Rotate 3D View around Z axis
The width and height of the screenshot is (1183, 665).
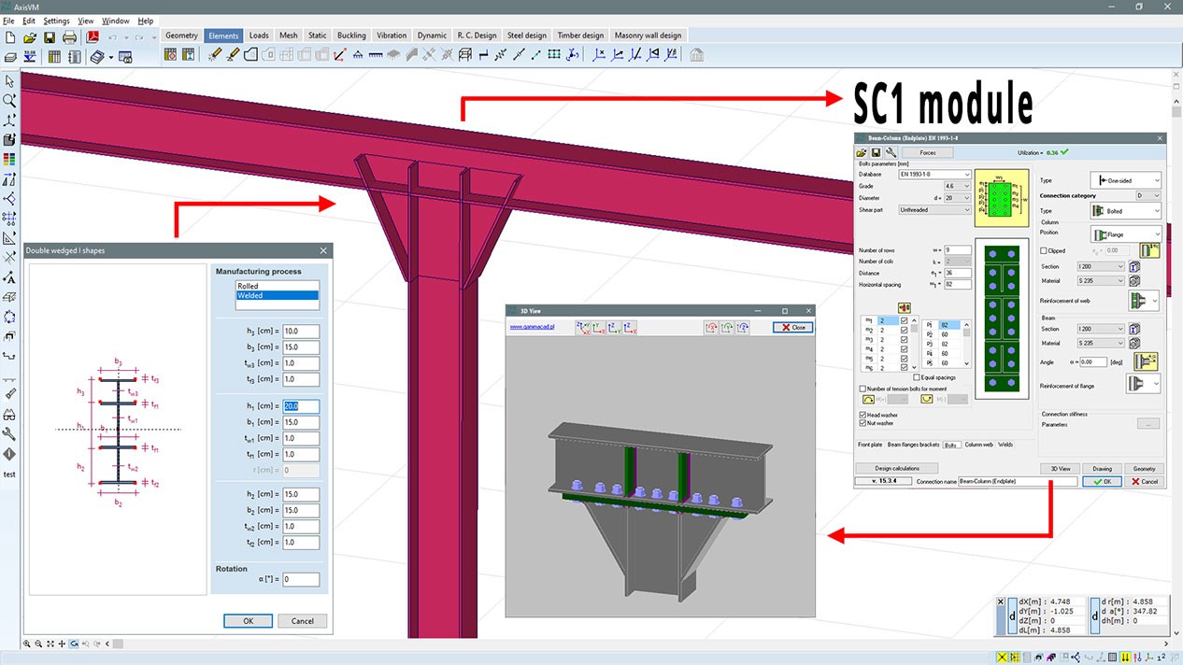[743, 328]
